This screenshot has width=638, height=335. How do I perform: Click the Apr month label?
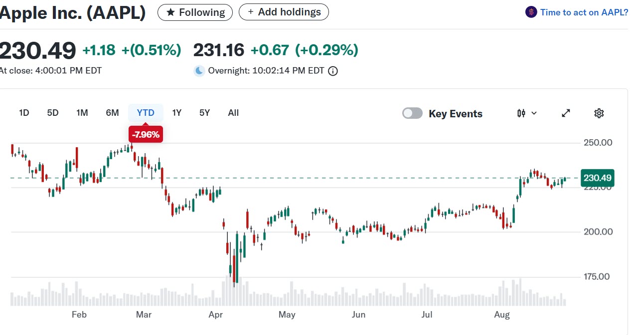pos(216,315)
